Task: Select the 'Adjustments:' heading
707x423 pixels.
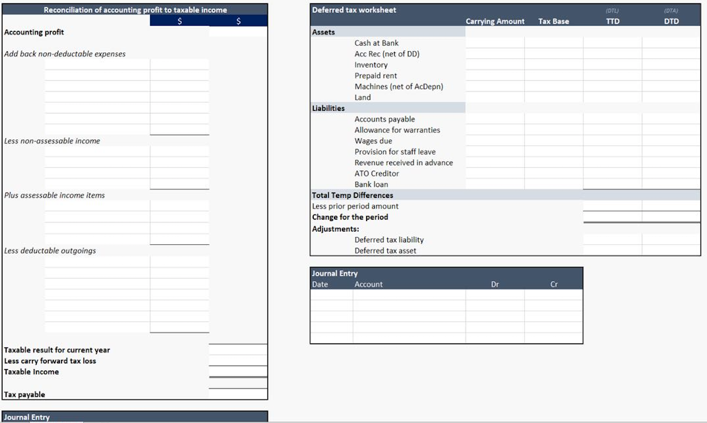Action: [x=335, y=229]
